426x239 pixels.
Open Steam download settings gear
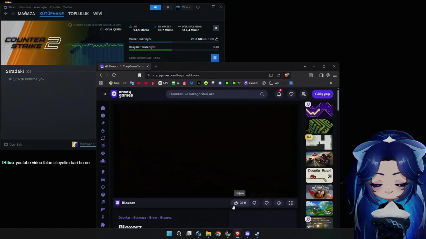[216, 28]
